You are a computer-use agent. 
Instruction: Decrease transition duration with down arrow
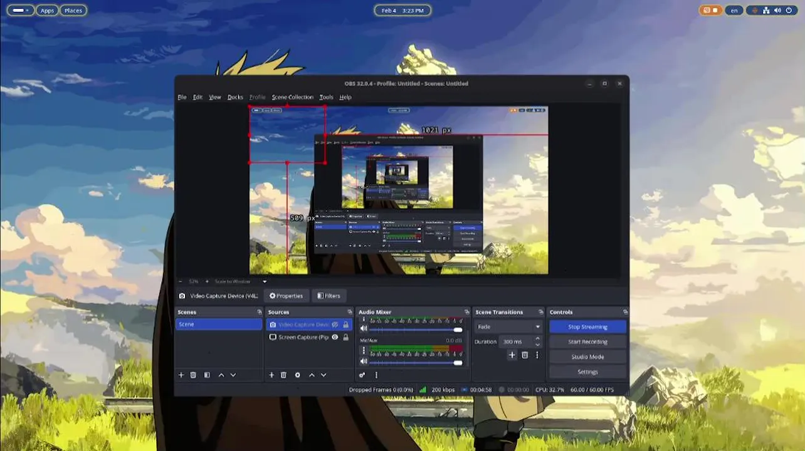[537, 345]
